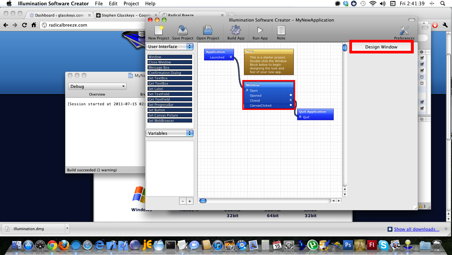Click the Design Window button

click(381, 47)
